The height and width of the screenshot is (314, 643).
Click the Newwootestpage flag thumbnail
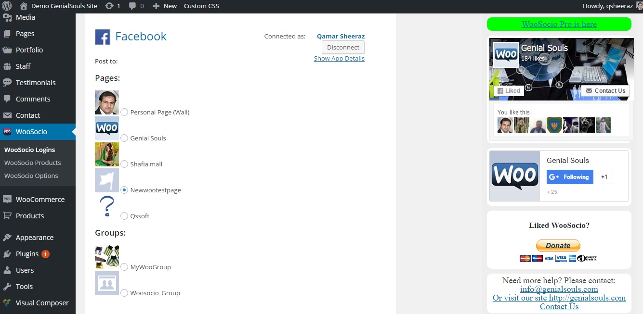[107, 180]
